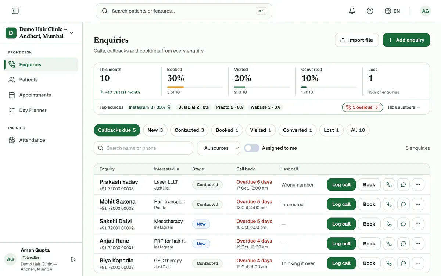
Task: Call Prakash Yadav using phone icon
Action: pyautogui.click(x=389, y=185)
